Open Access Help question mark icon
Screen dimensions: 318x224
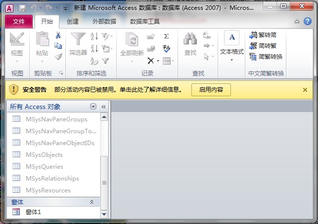(x=308, y=21)
